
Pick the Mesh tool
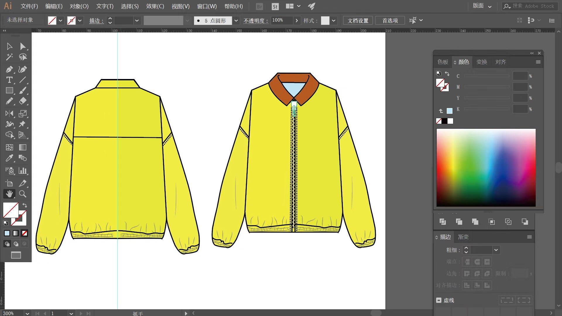(9, 147)
